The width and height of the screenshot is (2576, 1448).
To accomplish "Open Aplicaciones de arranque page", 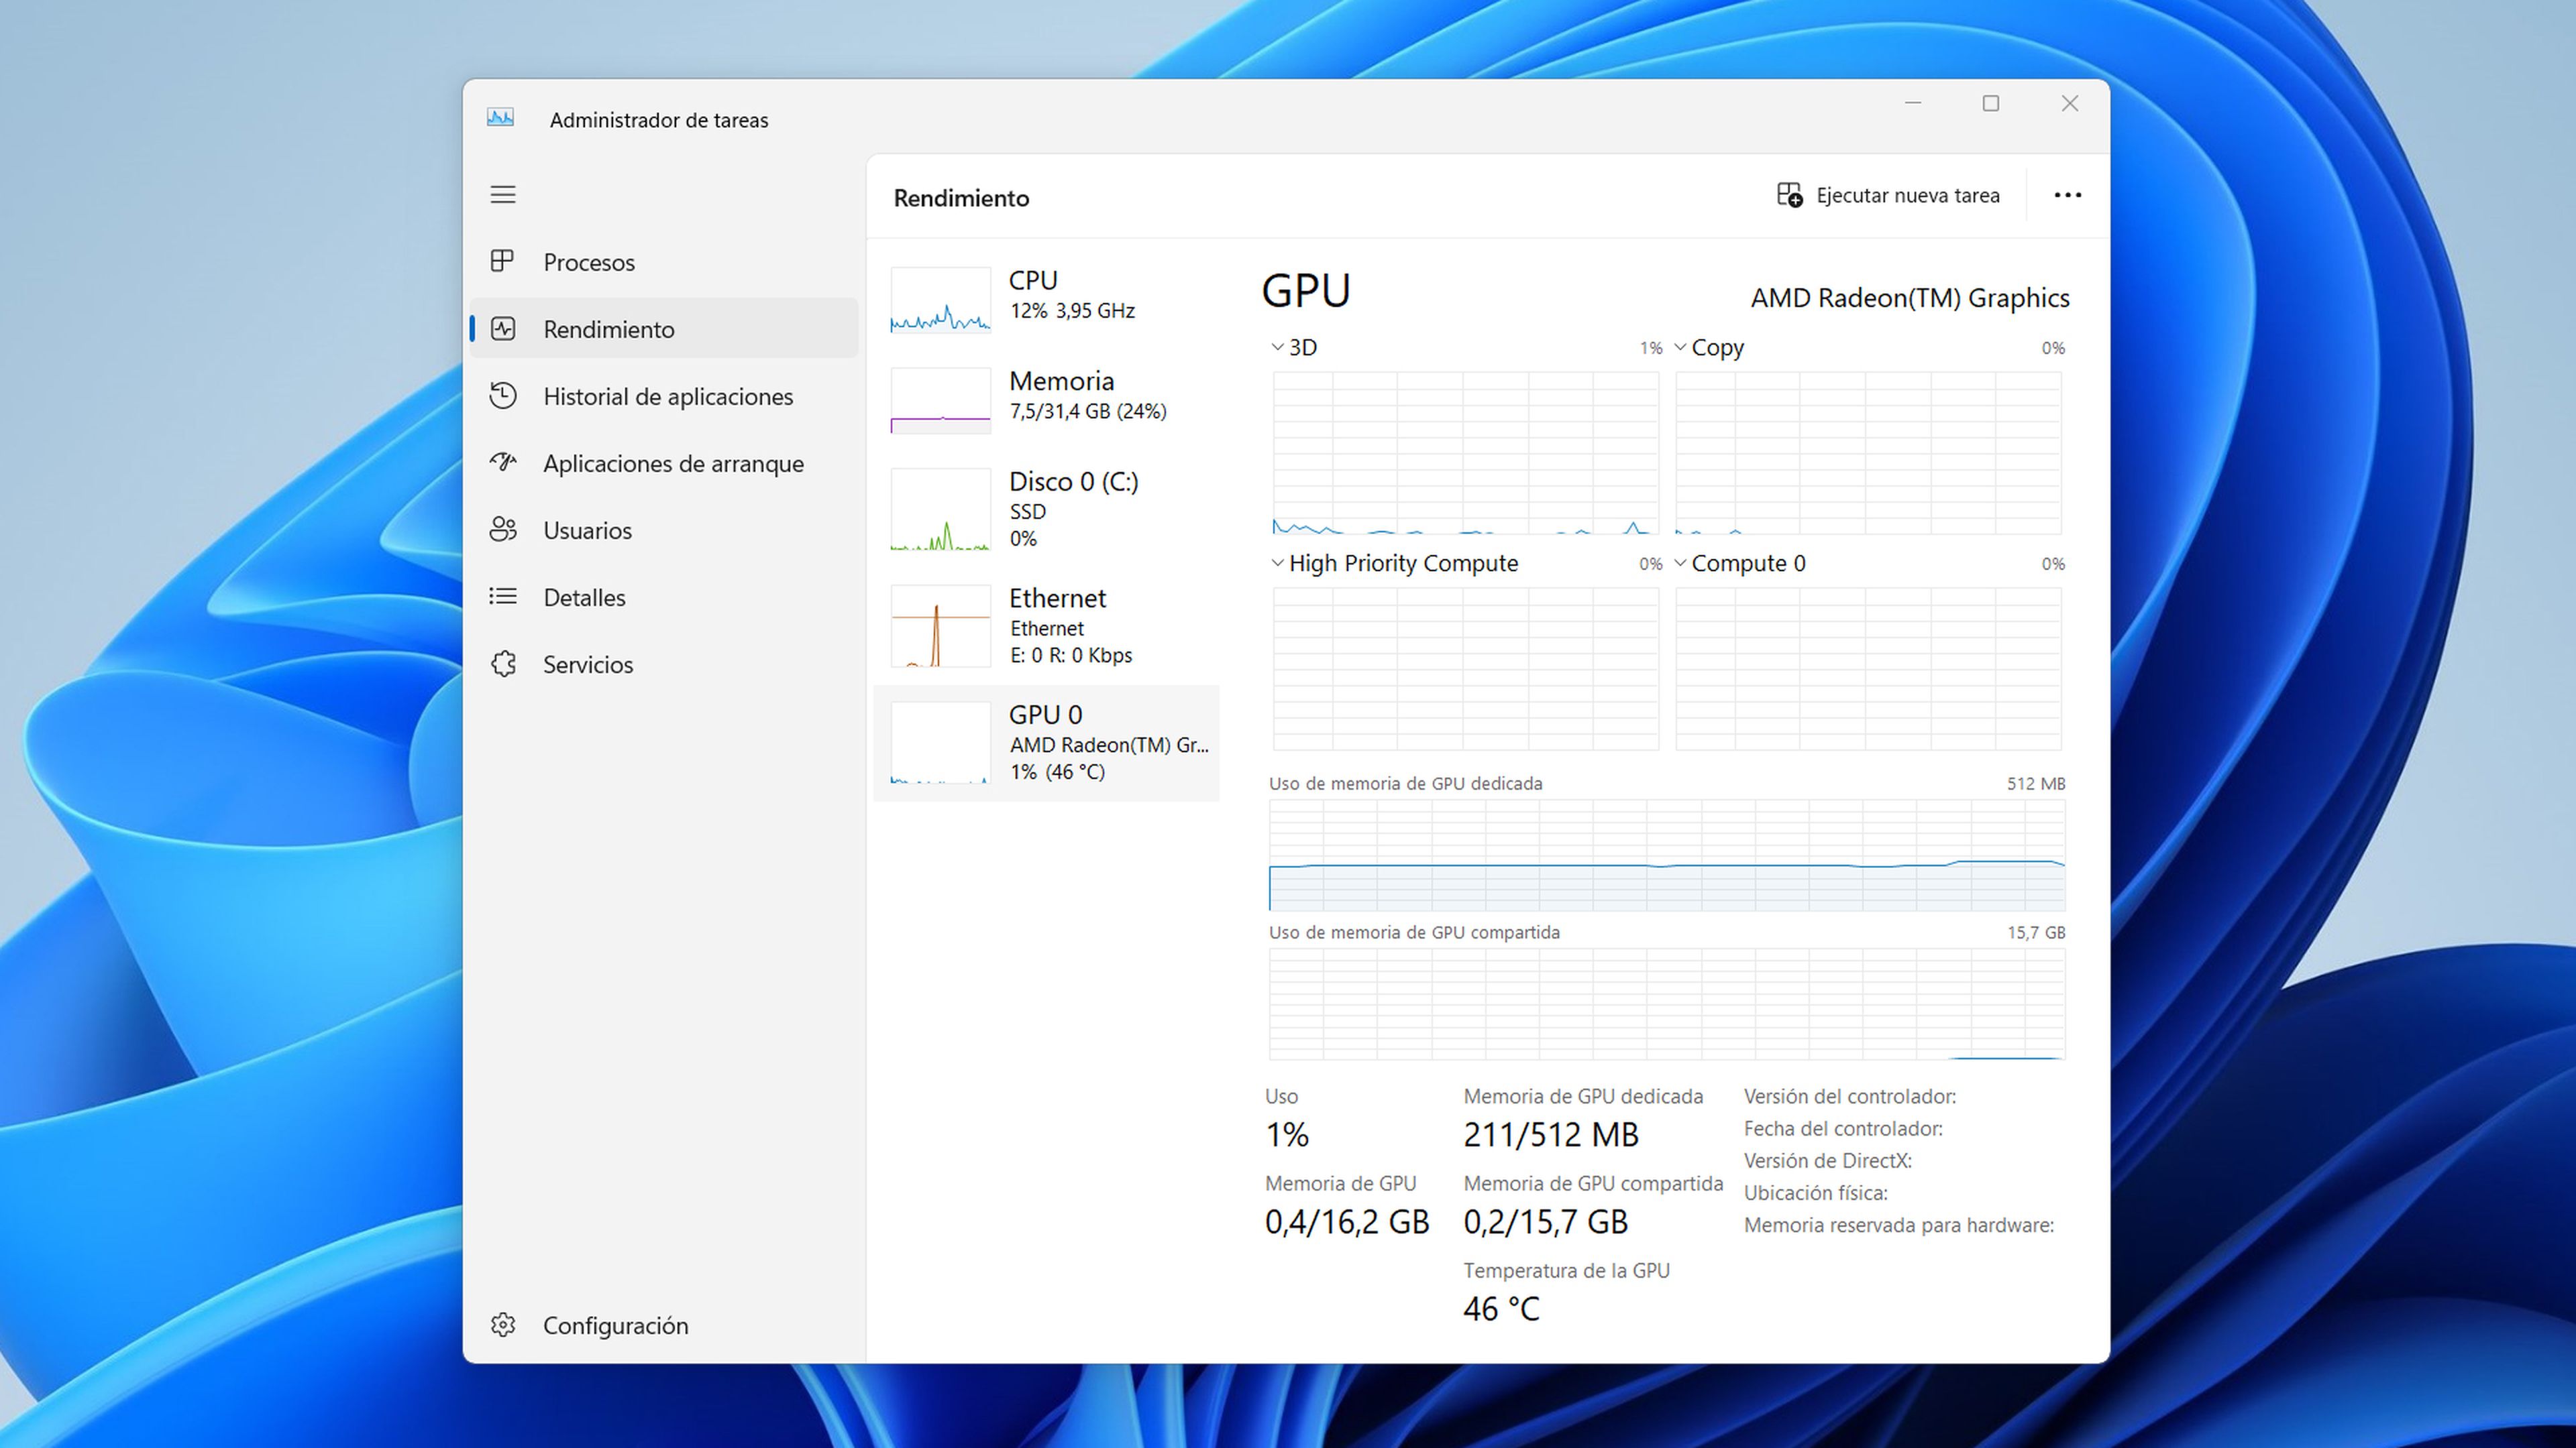I will (x=664, y=463).
